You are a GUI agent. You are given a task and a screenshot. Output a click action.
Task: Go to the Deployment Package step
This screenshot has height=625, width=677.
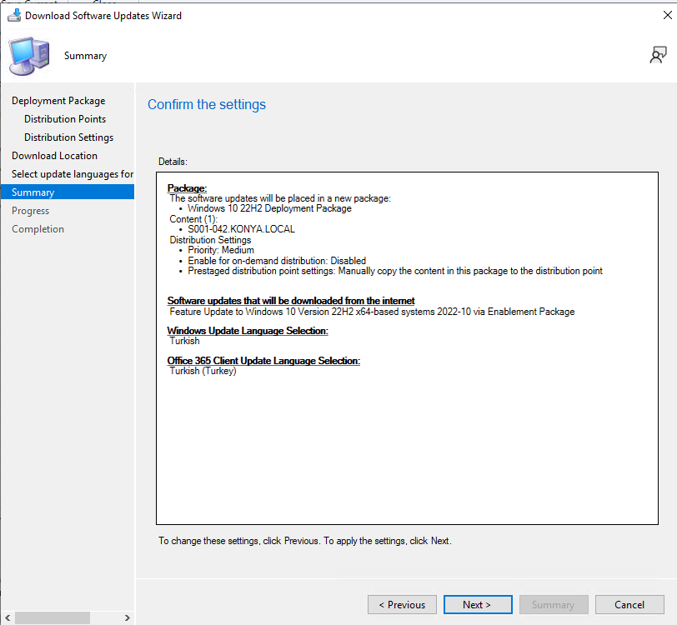coord(58,101)
